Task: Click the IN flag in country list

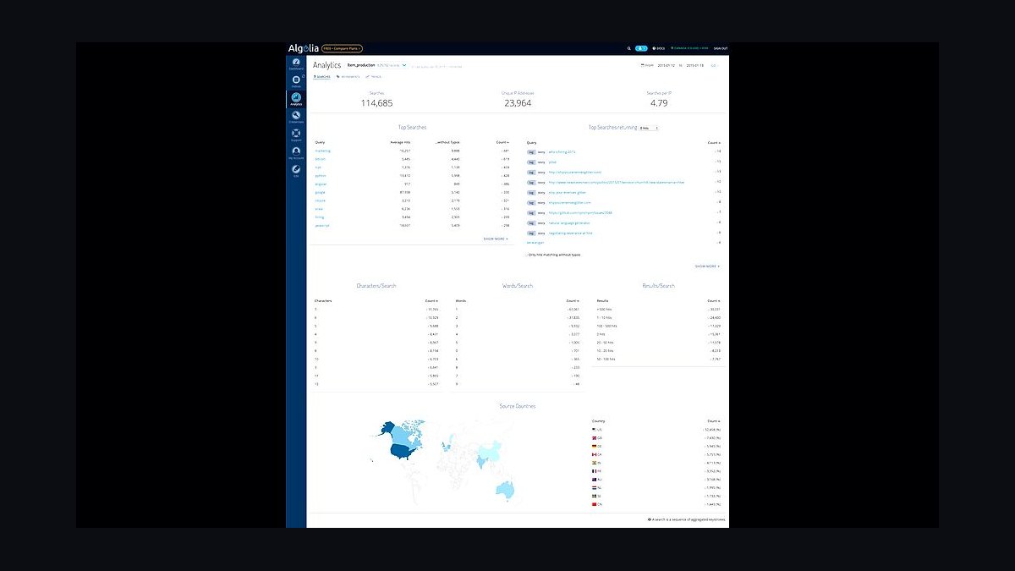Action: [596, 464]
